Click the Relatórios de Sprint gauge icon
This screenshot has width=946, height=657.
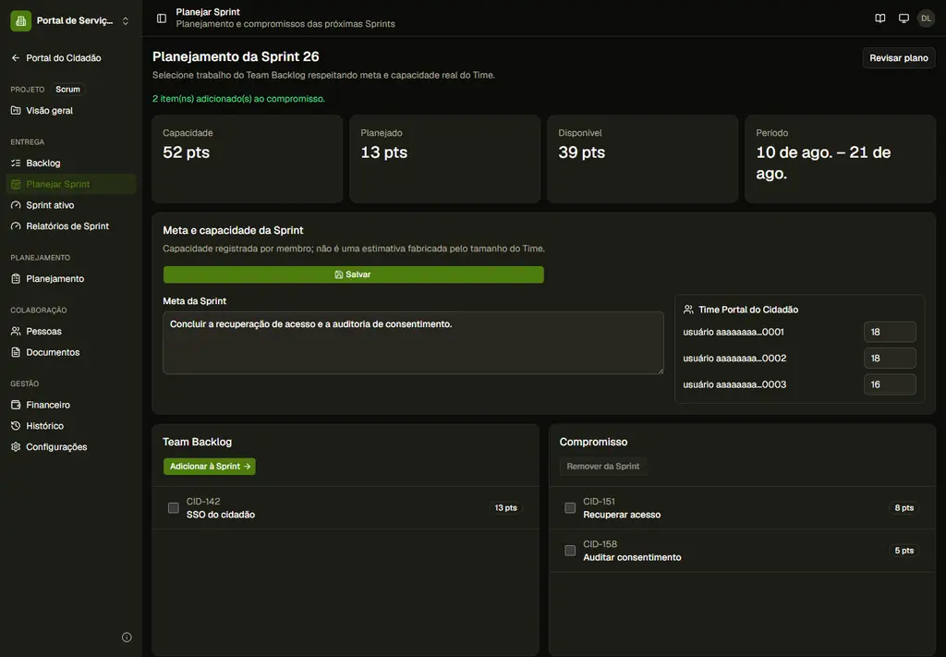[16, 226]
